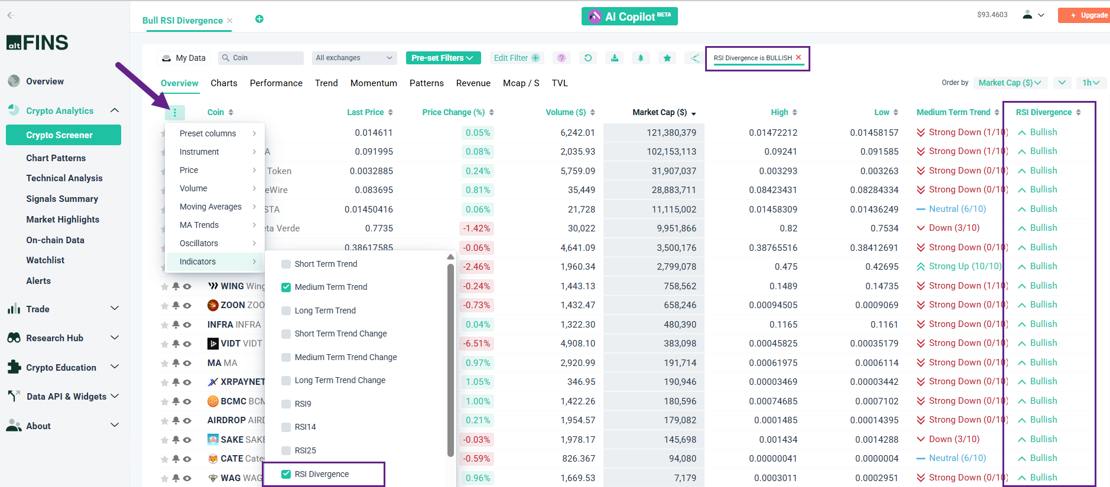The image size is (1110, 487).
Task: Click the alert bell icon in toolbar
Action: pos(641,58)
